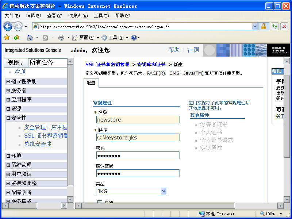Click the IE Back navigation arrow

pos(8,26)
